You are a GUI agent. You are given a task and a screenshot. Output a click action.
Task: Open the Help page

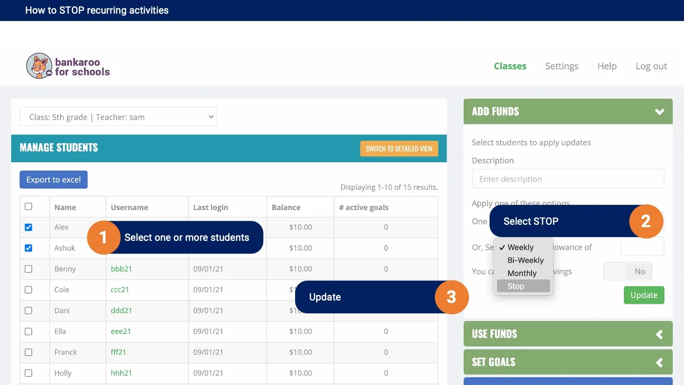(x=607, y=66)
